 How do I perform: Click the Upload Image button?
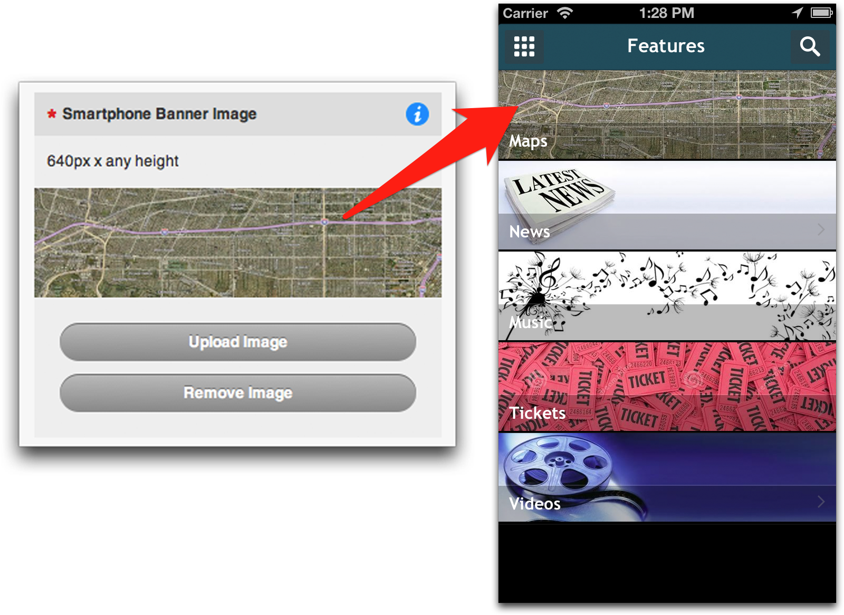238,342
